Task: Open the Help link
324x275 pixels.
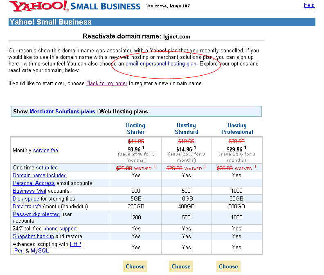Action: (309, 5)
